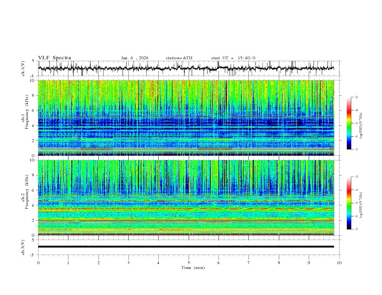This screenshot has height=295, width=382.
Task: Click the "-7" label on ch.1 color bar
Action: click(355, 149)
